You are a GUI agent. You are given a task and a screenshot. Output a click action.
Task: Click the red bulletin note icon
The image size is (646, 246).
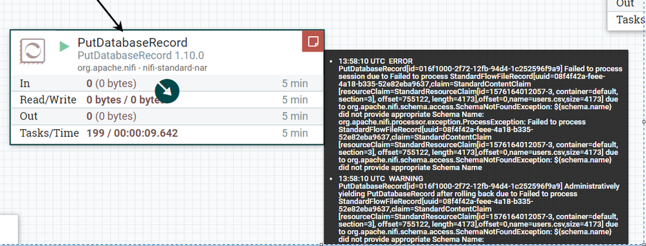tap(313, 41)
